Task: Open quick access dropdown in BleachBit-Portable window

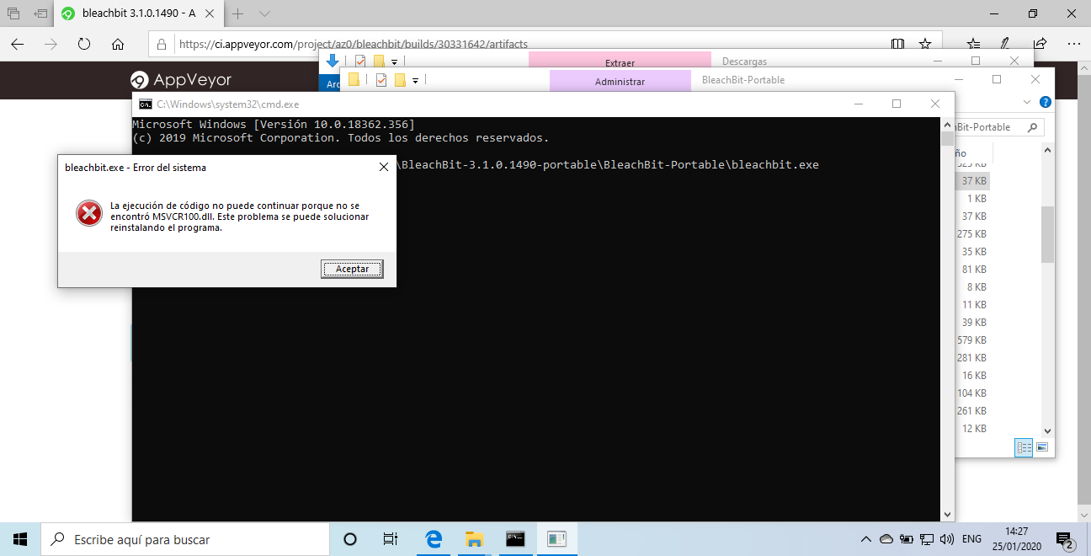Action: click(415, 80)
